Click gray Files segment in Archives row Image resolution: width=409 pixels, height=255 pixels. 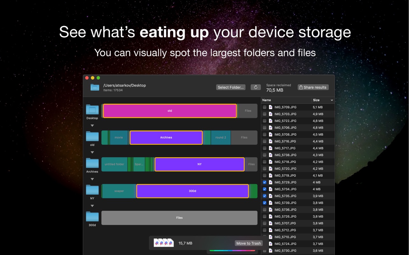coord(252,164)
